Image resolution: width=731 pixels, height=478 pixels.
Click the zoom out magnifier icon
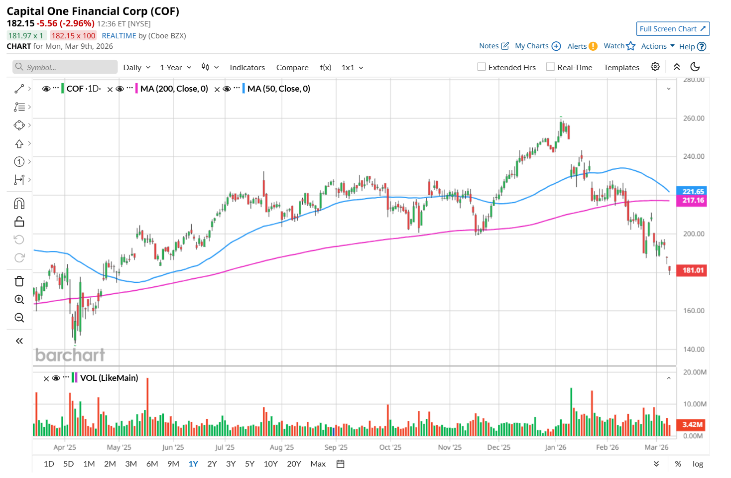pyautogui.click(x=19, y=318)
